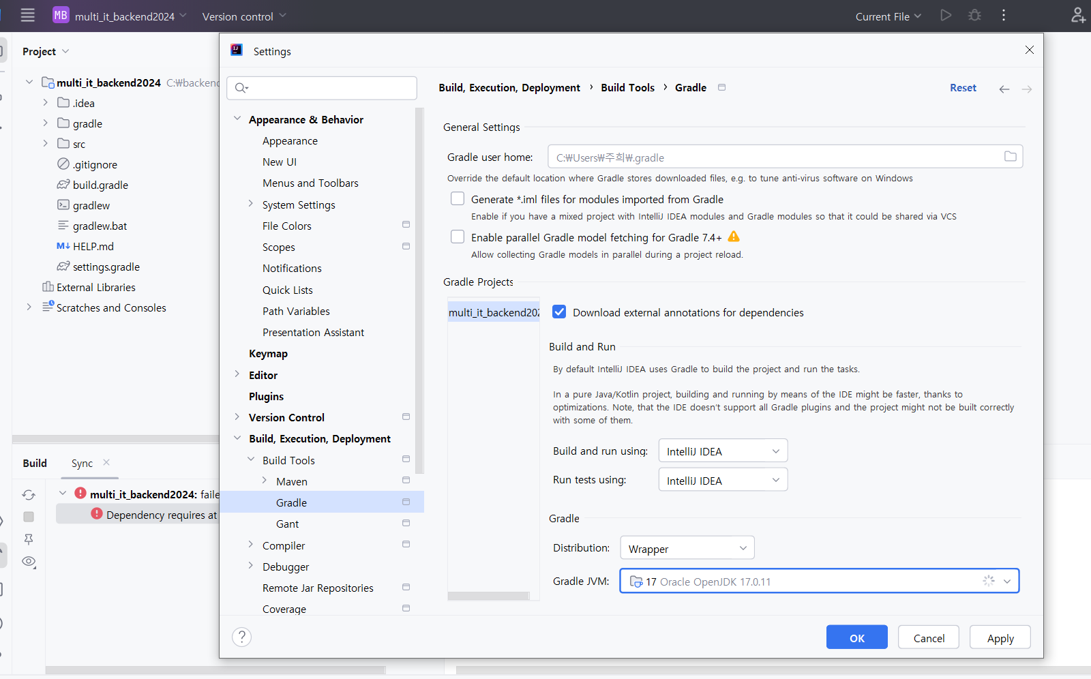Switch to the Sync tab
The width and height of the screenshot is (1091, 679).
[82, 464]
